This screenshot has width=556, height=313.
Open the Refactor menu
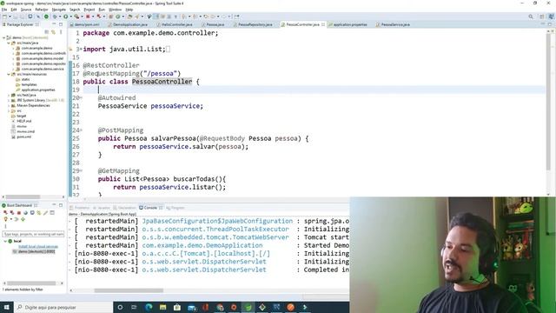[42, 10]
